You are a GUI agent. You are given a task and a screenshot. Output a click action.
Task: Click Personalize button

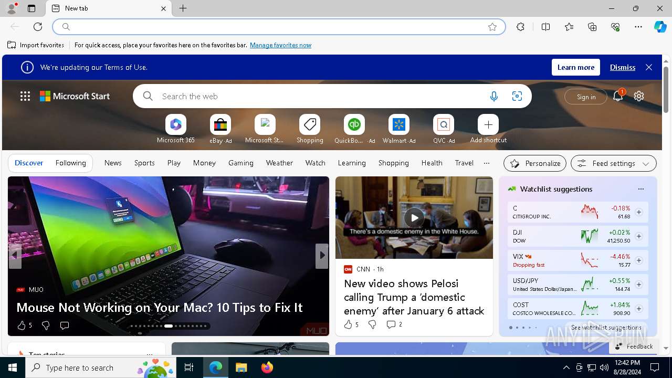[x=535, y=163]
